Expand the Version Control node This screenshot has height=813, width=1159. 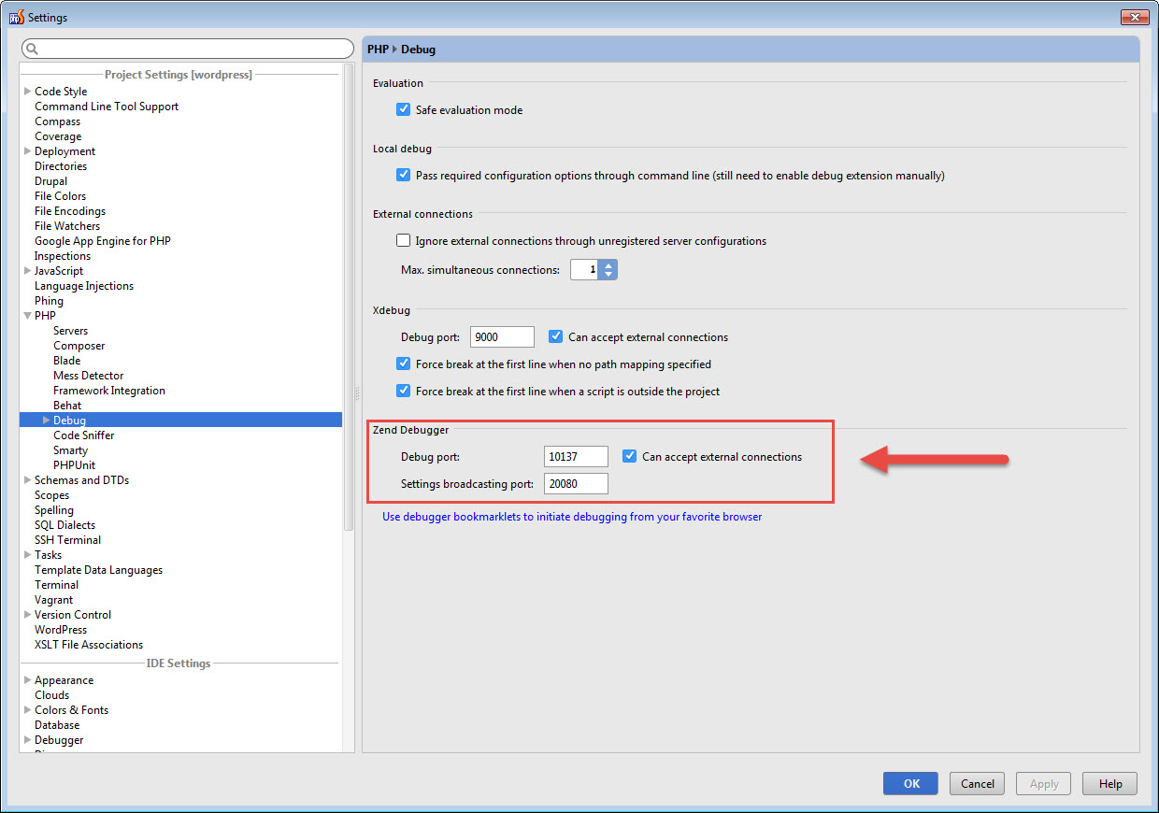tap(27, 615)
